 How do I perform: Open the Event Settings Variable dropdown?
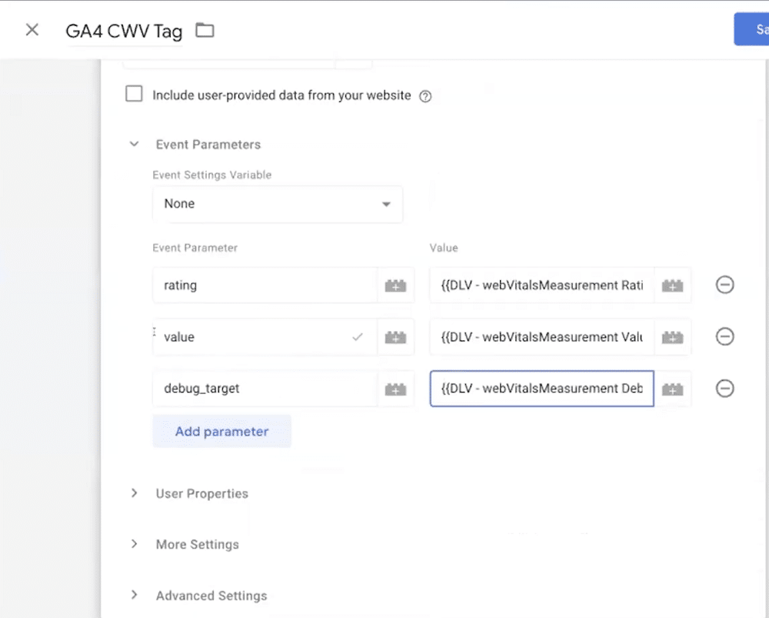click(x=278, y=204)
